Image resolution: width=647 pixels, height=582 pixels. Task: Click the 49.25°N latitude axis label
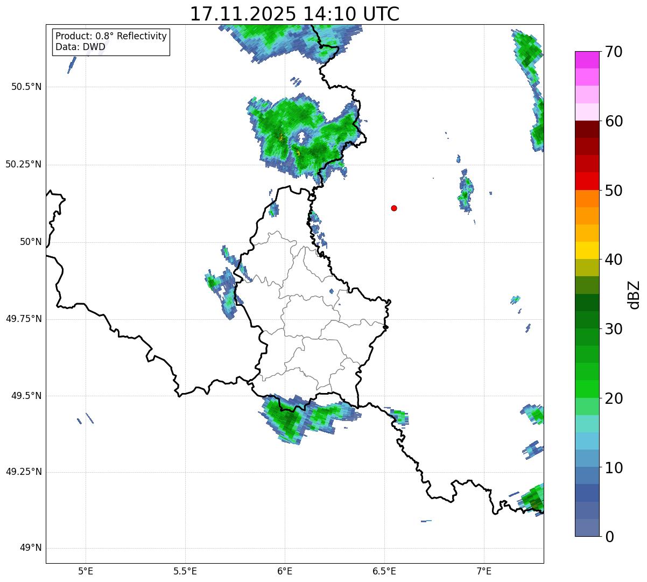click(24, 472)
